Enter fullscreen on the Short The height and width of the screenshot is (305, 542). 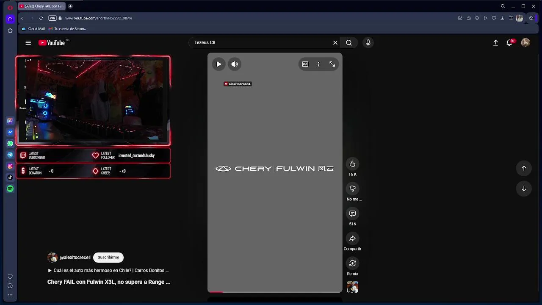[x=332, y=64]
